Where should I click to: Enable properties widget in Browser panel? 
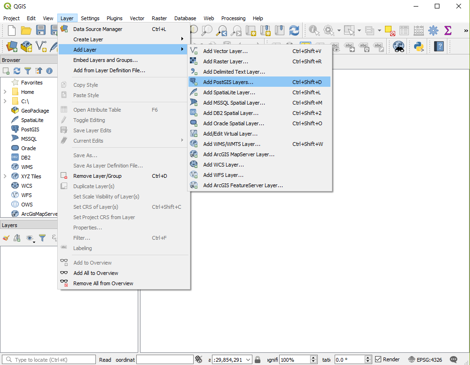(x=49, y=70)
